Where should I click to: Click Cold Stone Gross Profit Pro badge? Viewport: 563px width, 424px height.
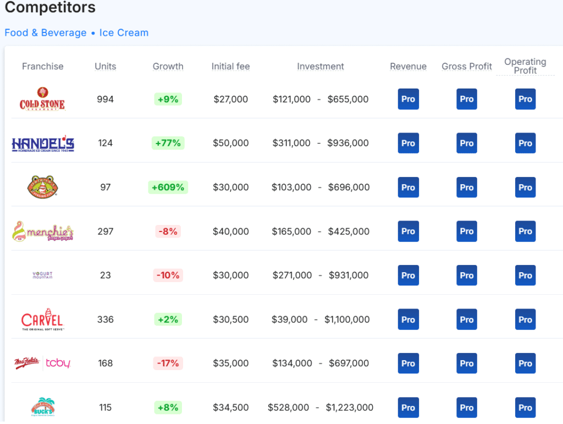coord(467,99)
